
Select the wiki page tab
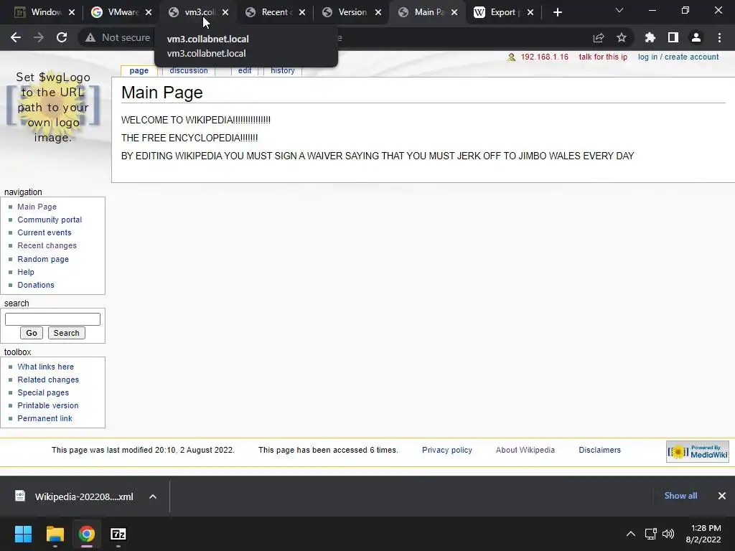139,71
